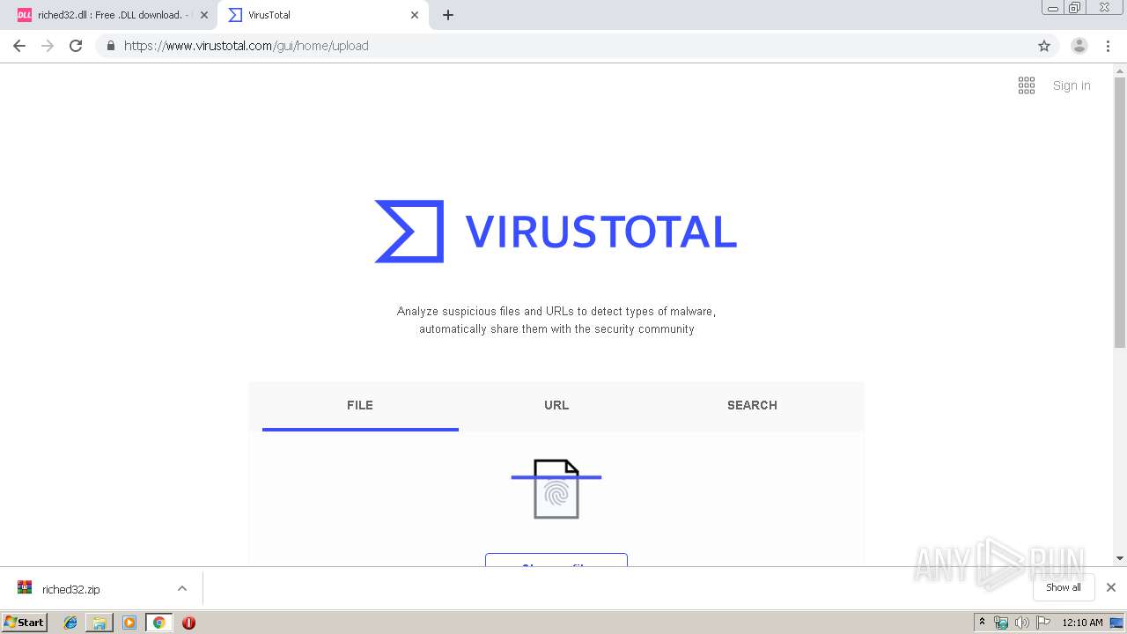Close the downloads bar
This screenshot has height=634, width=1127.
(1111, 587)
